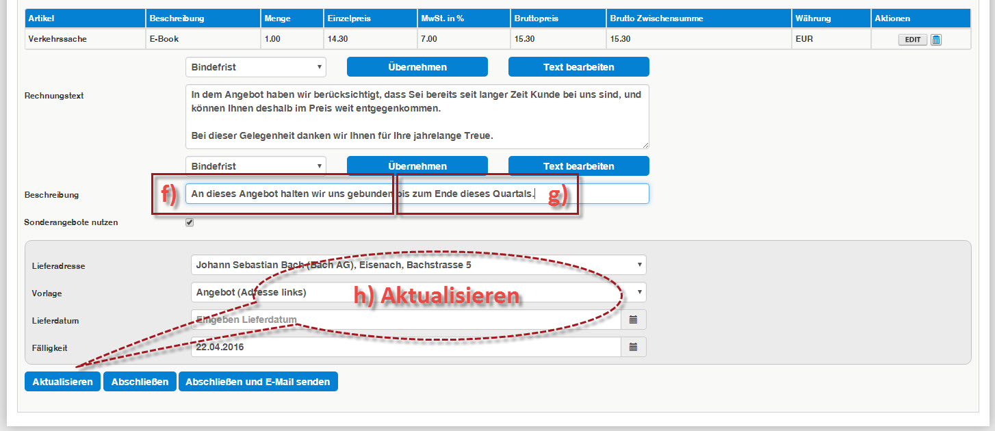The width and height of the screenshot is (995, 431).
Task: Click the E-Book description cell
Action: pyautogui.click(x=203, y=39)
